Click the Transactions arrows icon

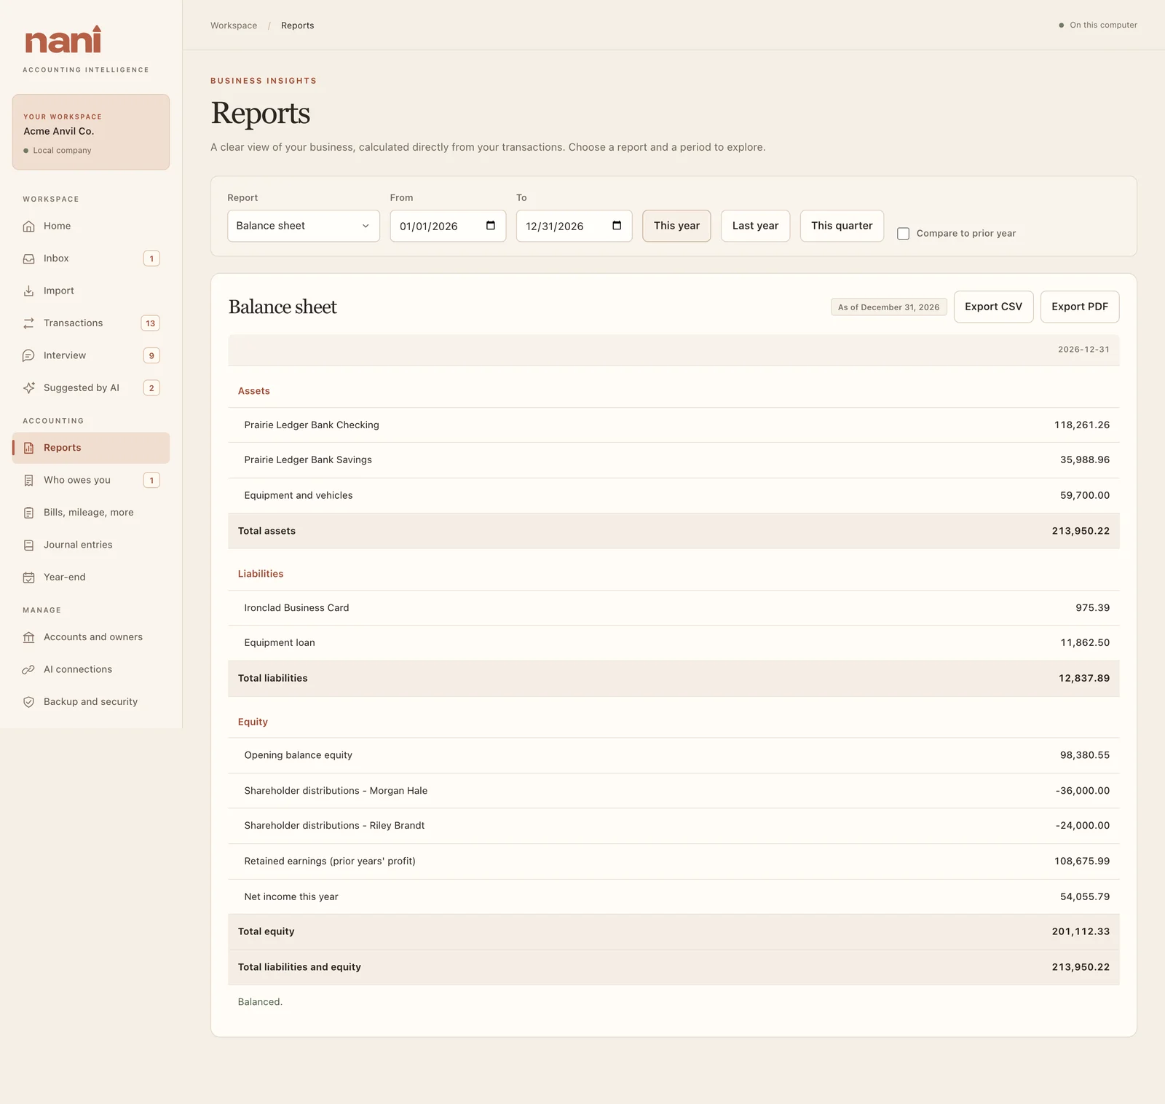(x=28, y=323)
